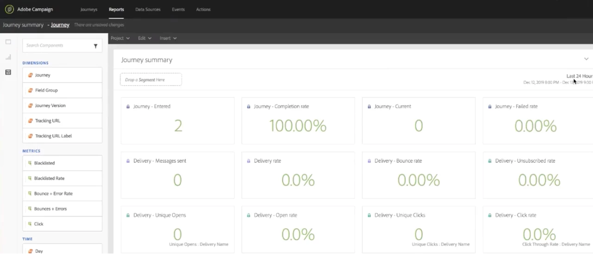Click Unique Opens : Delivery Name caption
Image resolution: width=593 pixels, height=260 pixels.
coord(199,244)
